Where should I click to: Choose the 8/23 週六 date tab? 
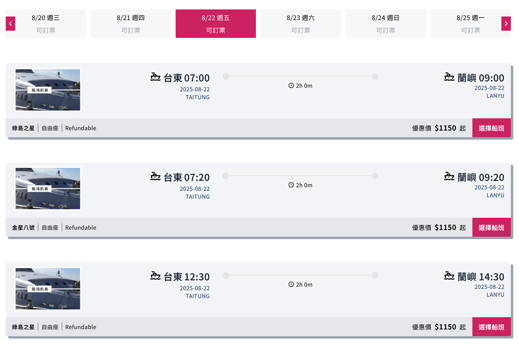point(301,24)
